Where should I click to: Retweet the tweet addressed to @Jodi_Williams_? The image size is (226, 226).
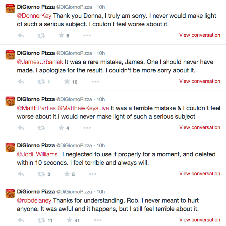[x=41, y=174]
